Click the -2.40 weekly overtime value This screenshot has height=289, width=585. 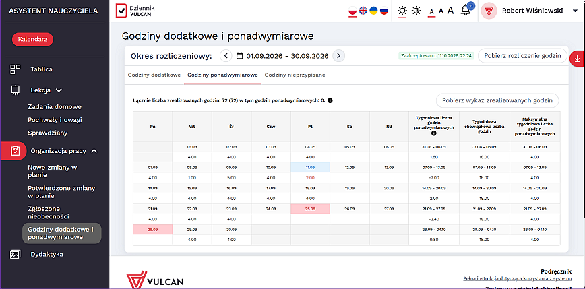point(433,219)
